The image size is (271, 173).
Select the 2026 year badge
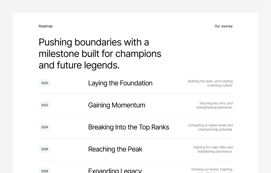tap(45, 149)
